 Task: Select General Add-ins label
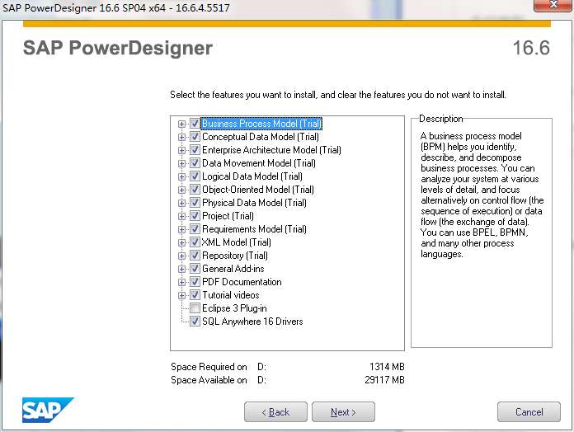click(x=233, y=269)
